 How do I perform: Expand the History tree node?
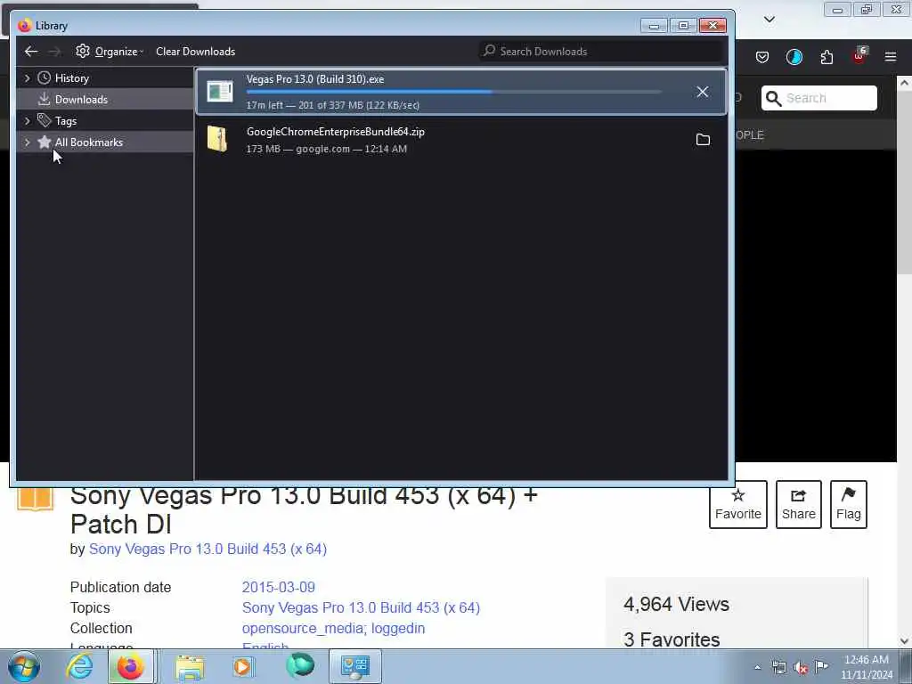(27, 78)
